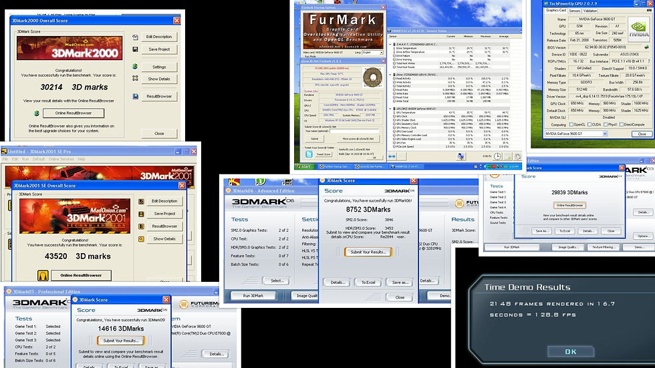Open Run menu in 3DMark2001 SE Pro
Screen dimensions: 655x368
click(25, 159)
